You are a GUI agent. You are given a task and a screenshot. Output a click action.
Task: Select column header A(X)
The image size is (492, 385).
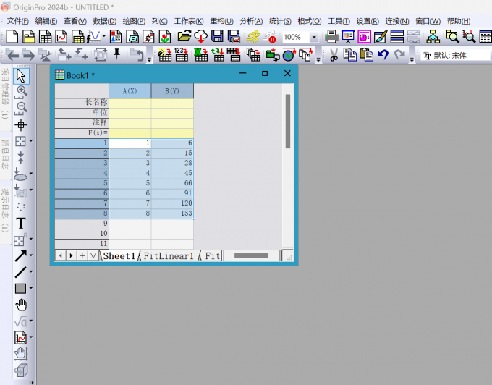point(130,91)
